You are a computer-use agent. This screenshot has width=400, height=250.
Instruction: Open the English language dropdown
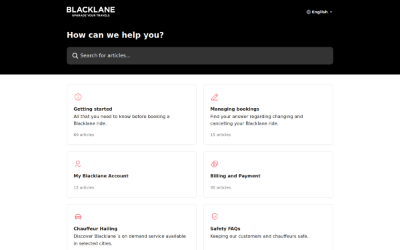tap(319, 12)
